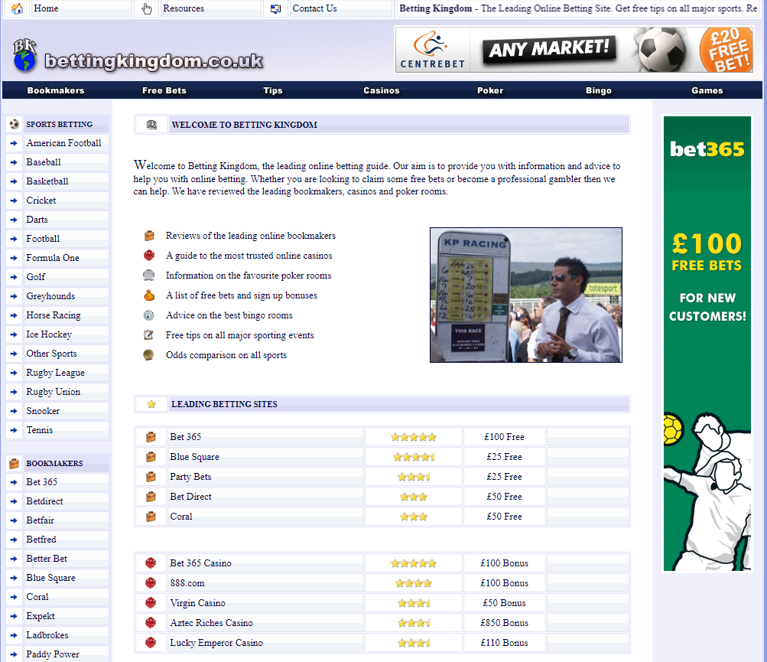Open the Party Bets link
This screenshot has height=662, width=767.
coord(190,477)
